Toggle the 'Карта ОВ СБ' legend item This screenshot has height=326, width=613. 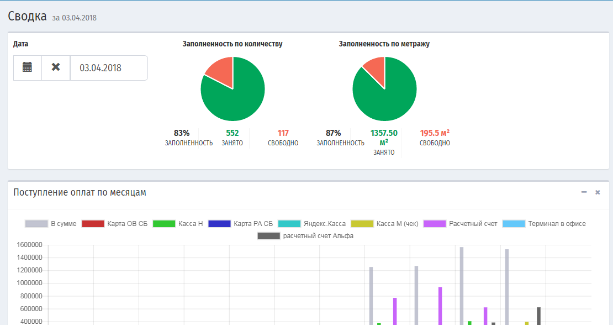[x=115, y=224]
